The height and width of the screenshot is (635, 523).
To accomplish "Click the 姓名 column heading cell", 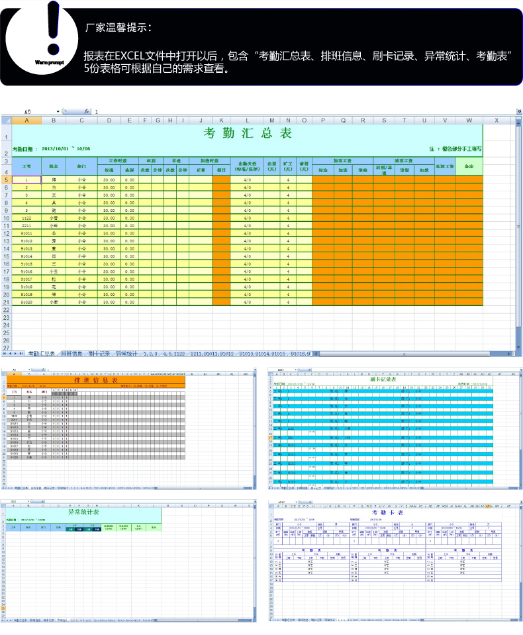I will [x=54, y=166].
